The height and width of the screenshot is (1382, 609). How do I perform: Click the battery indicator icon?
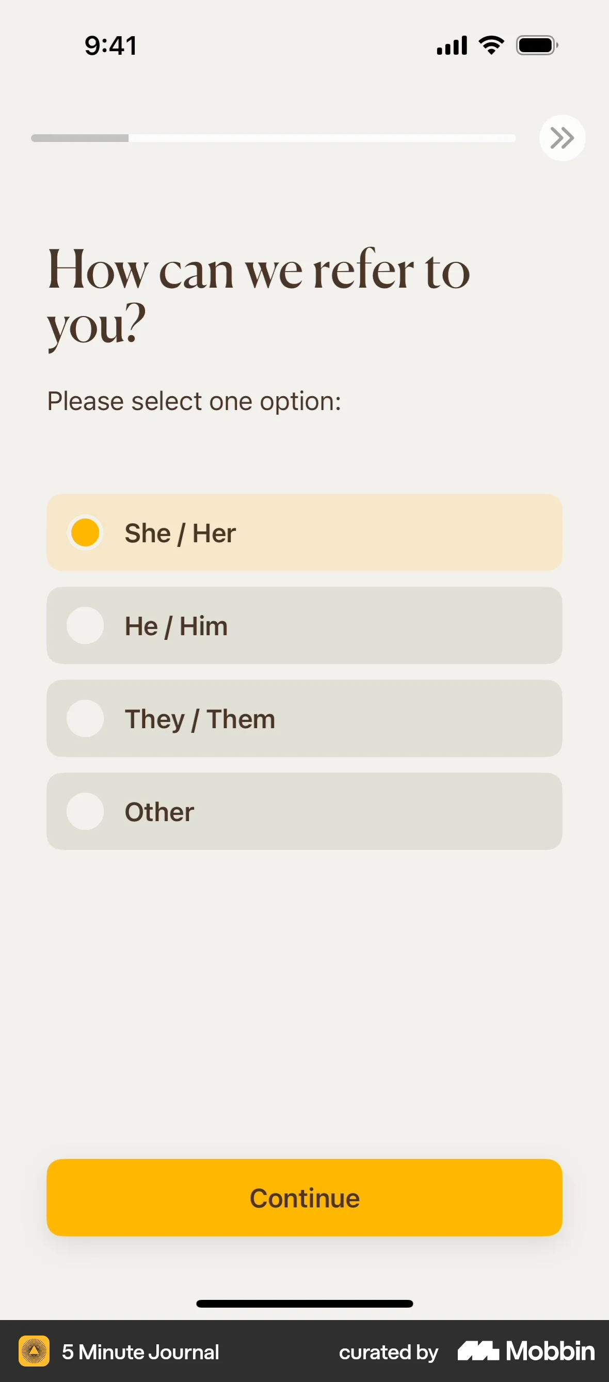coord(536,45)
